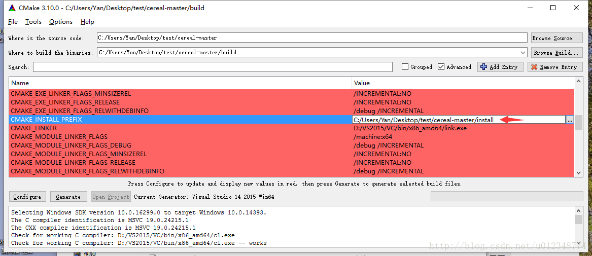The height and width of the screenshot is (256, 592).
Task: Click the output log scroll up arrow
Action: click(578, 210)
